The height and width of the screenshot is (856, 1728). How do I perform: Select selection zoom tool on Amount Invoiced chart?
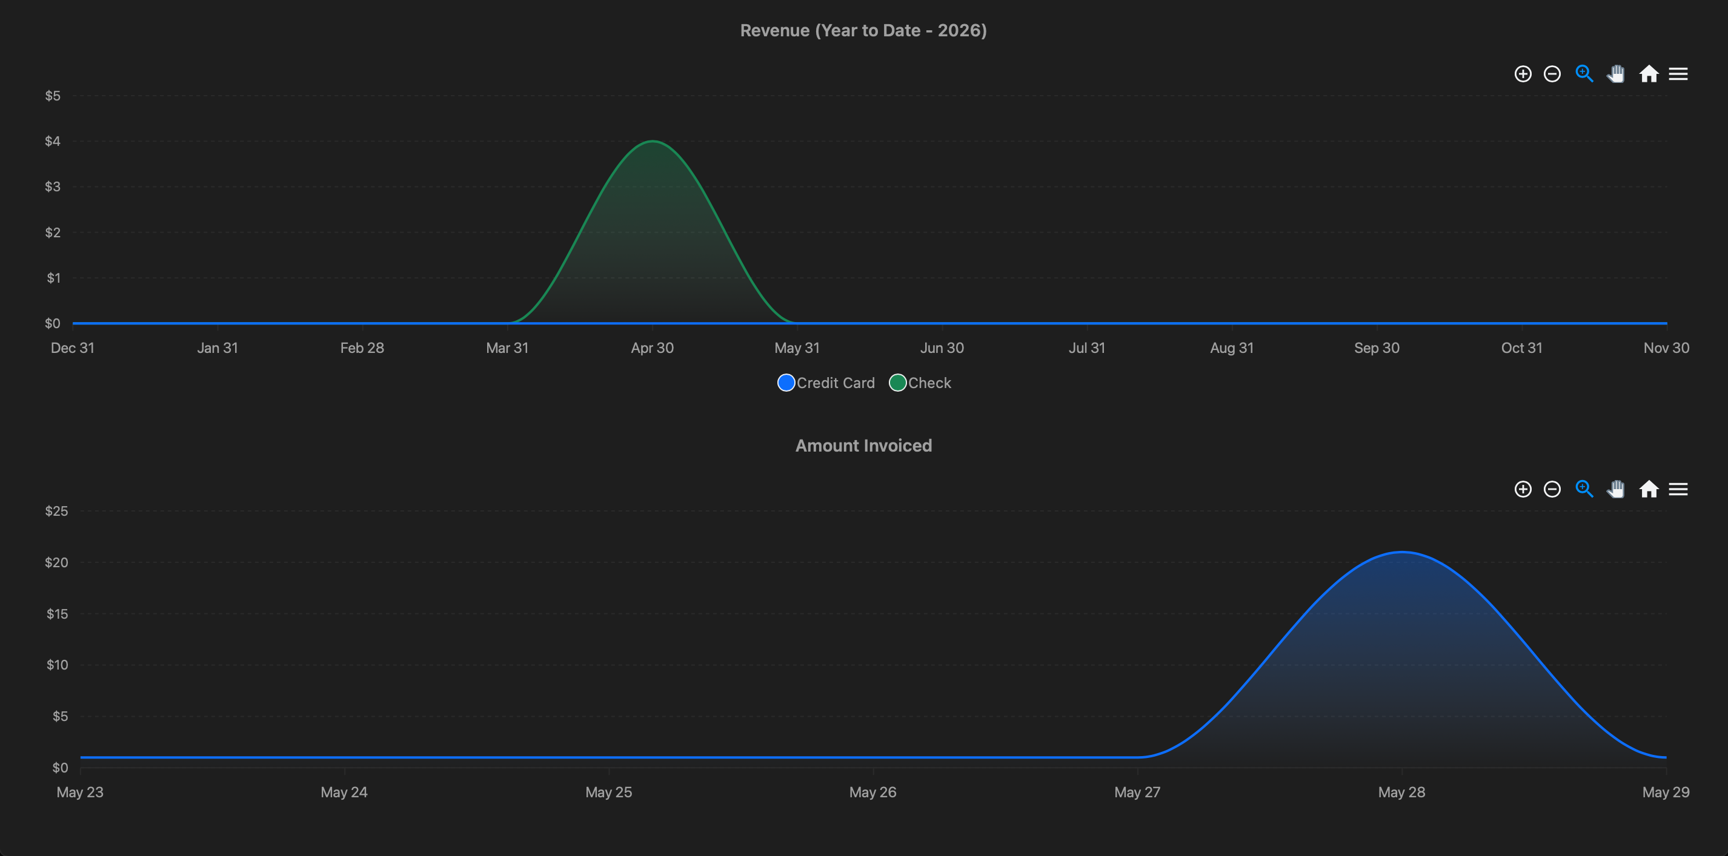(1584, 489)
